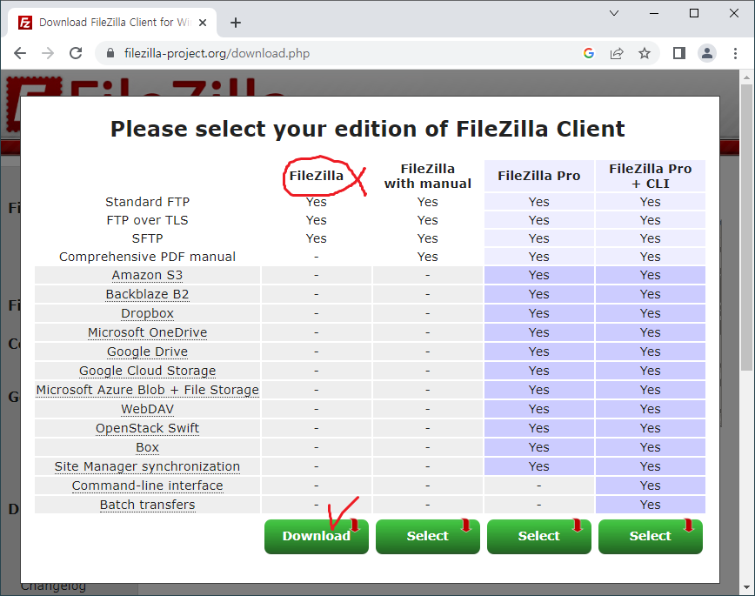Open the tab search dropdown chevron
This screenshot has height=596, width=755.
614,13
